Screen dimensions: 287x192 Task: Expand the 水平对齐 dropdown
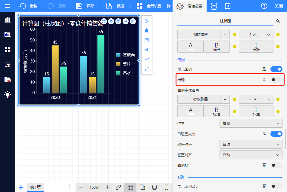pyautogui.click(x=251, y=145)
